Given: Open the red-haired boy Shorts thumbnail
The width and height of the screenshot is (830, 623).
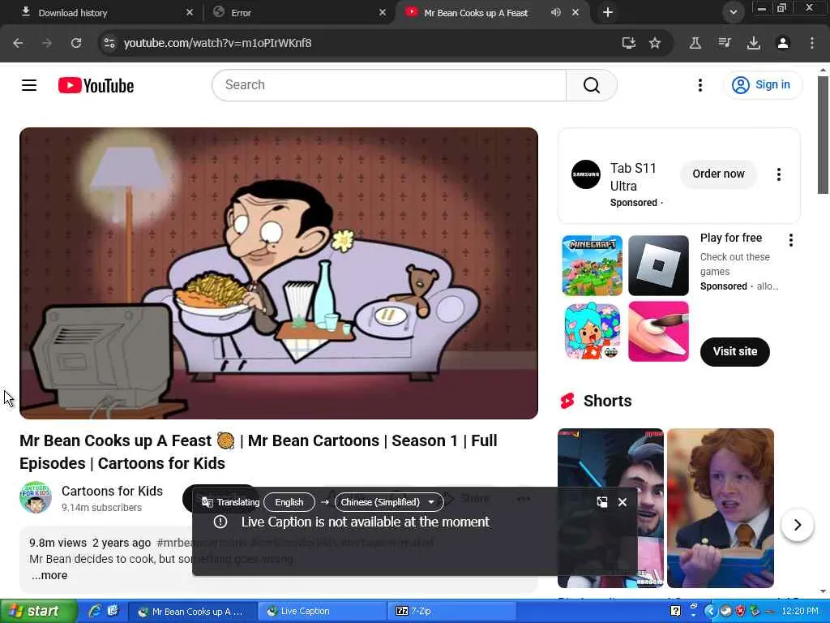Looking at the screenshot, I should pos(721,508).
